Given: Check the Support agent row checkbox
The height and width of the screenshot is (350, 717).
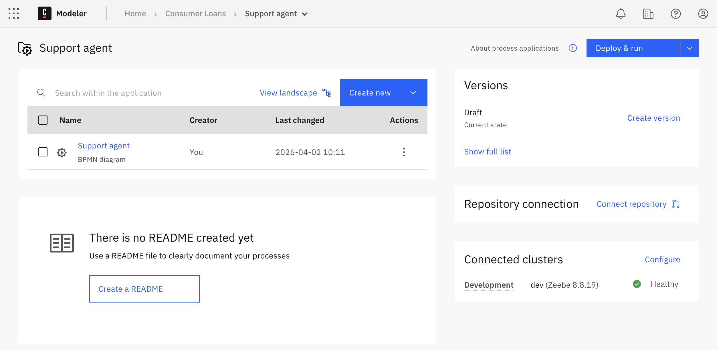Looking at the screenshot, I should 43,152.
